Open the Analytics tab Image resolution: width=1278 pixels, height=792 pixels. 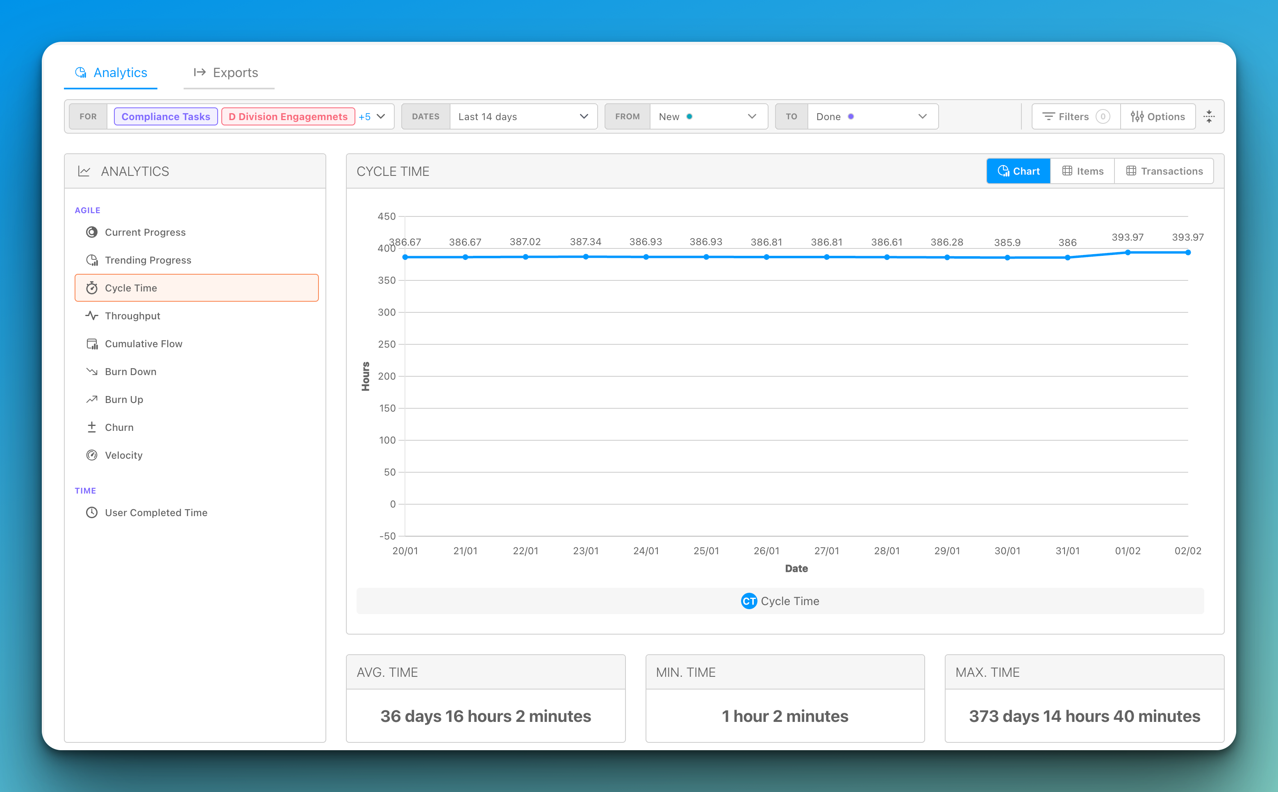111,72
